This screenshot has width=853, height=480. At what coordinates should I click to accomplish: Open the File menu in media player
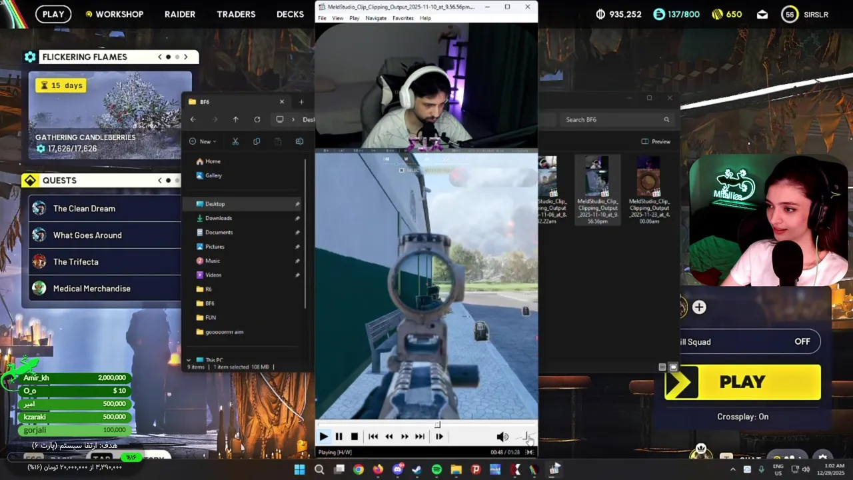(322, 18)
